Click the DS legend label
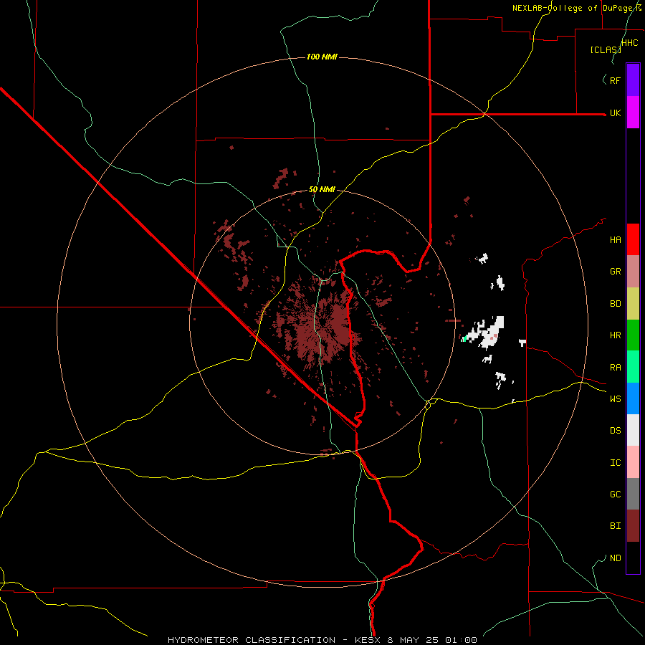The height and width of the screenshot is (645, 645). pos(615,431)
